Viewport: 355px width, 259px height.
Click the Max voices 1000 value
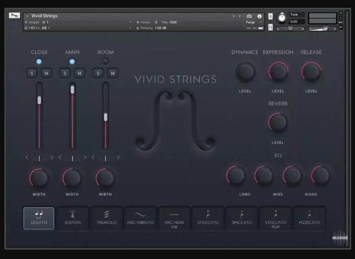(x=173, y=22)
